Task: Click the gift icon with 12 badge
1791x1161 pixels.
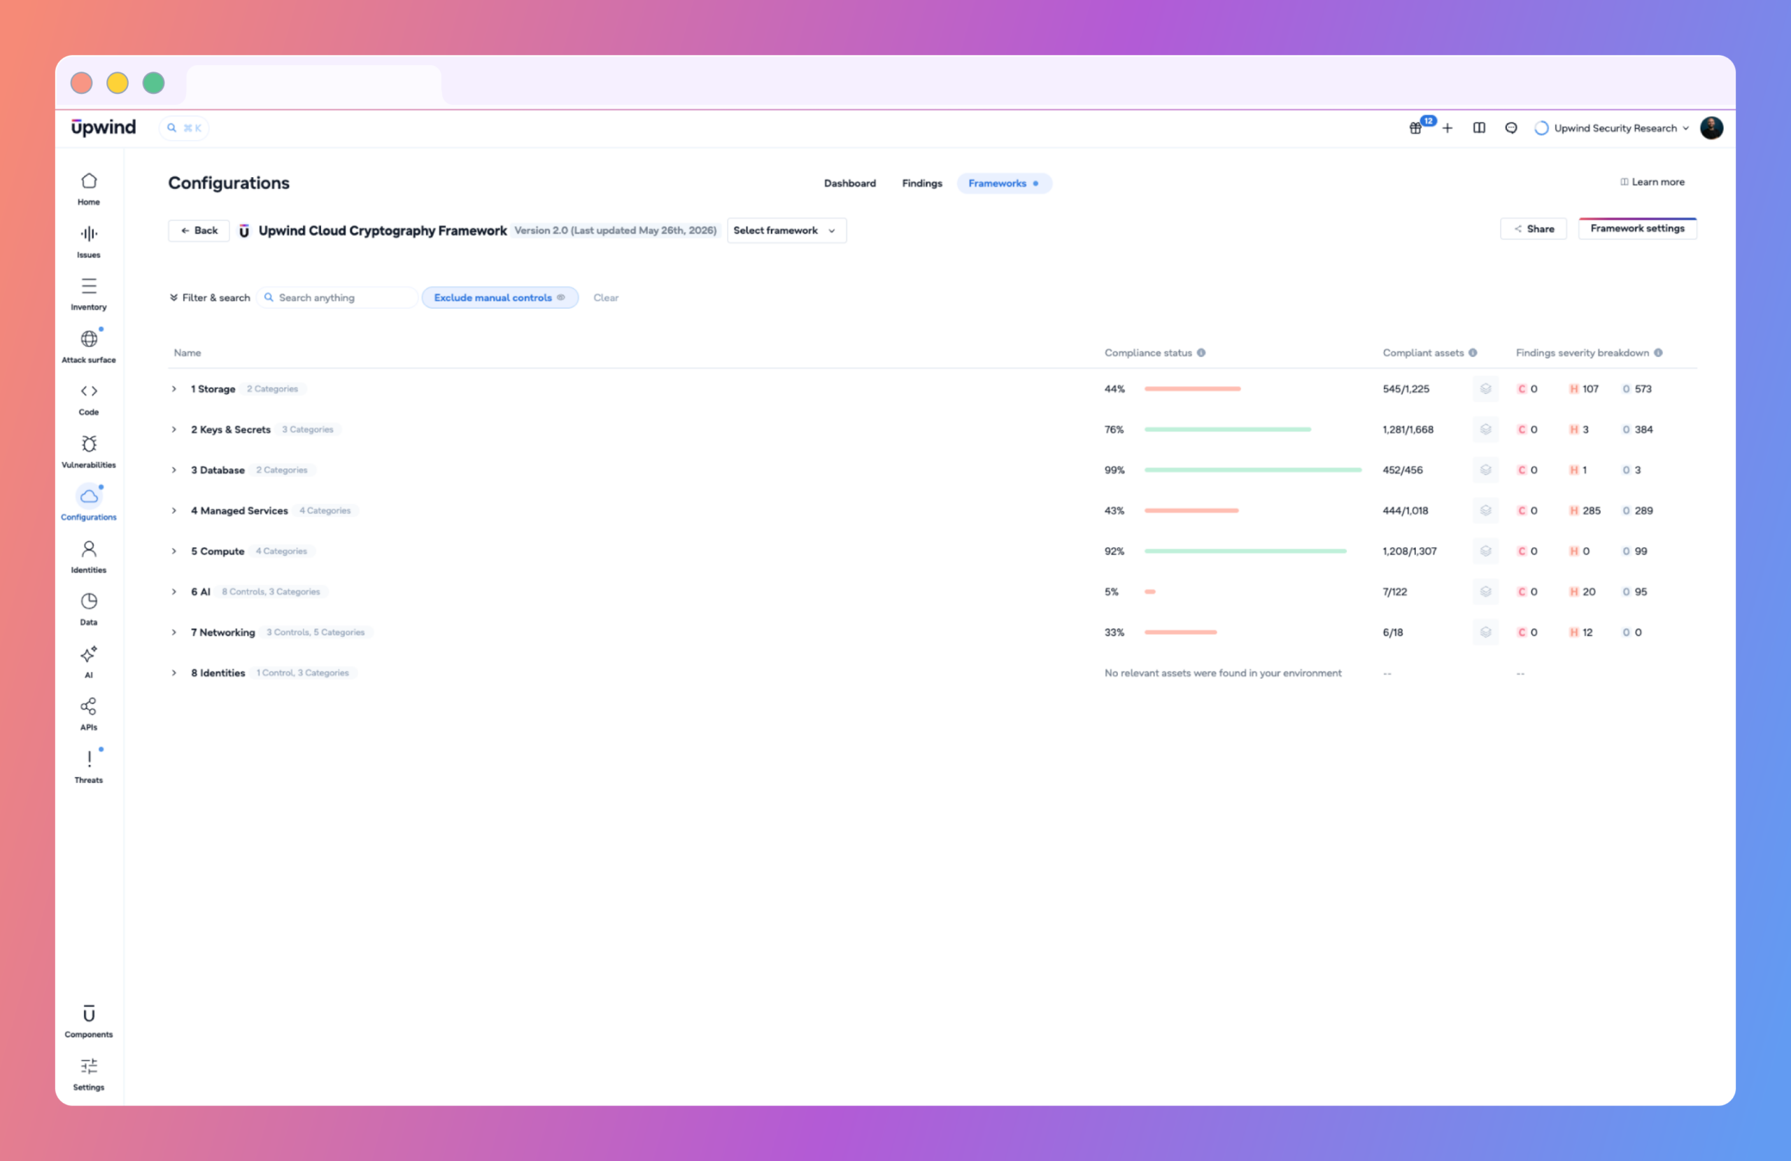Action: pyautogui.click(x=1415, y=128)
